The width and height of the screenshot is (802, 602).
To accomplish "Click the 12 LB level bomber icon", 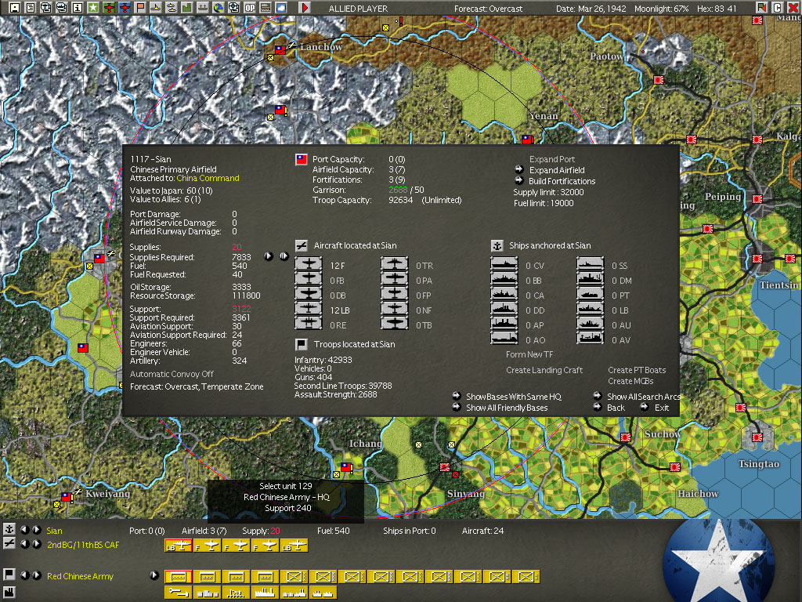I will pyautogui.click(x=309, y=309).
